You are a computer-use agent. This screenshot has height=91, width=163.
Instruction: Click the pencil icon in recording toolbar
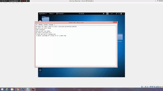pos(20,1)
